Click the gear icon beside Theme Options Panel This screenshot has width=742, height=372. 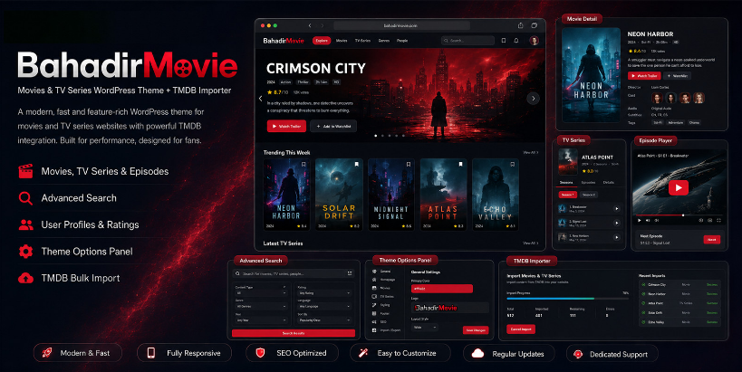pyautogui.click(x=25, y=252)
